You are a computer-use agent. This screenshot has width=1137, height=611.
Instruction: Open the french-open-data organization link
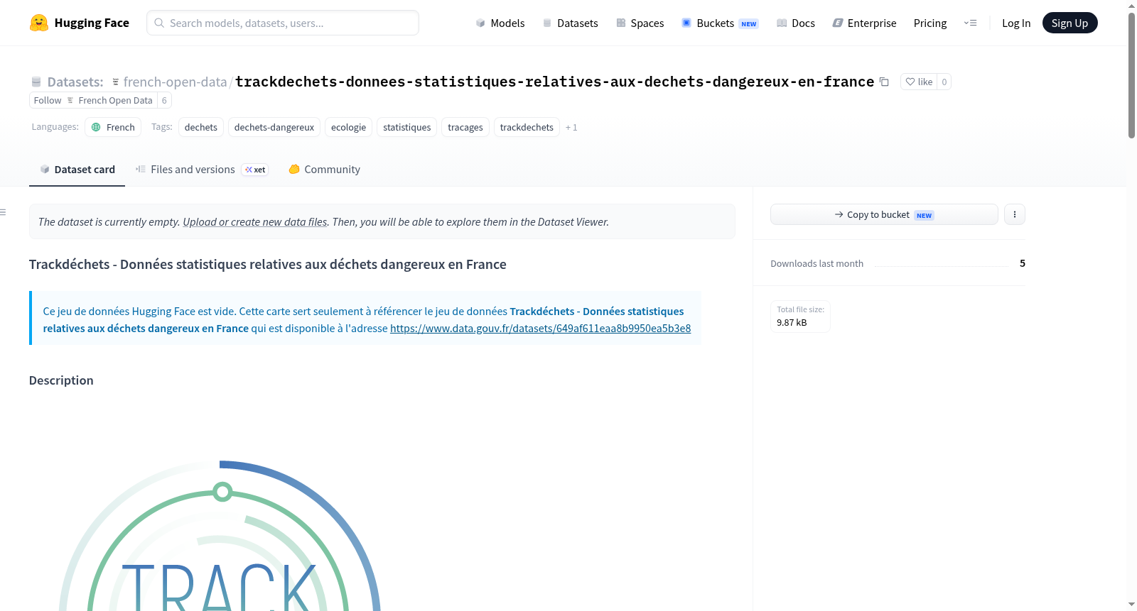175,82
